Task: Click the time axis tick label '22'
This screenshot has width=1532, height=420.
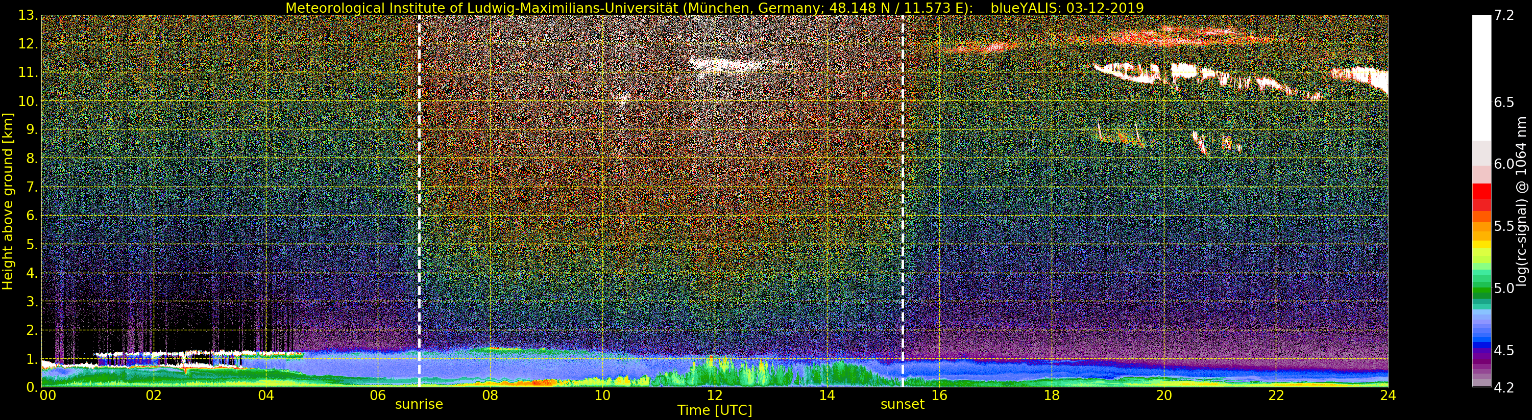Action: [1276, 396]
